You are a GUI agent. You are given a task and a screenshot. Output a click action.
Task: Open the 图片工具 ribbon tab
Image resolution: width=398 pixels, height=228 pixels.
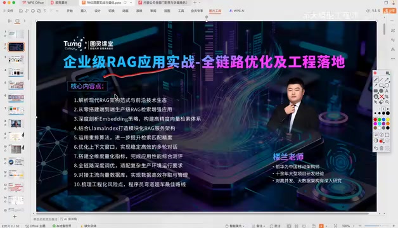215,11
